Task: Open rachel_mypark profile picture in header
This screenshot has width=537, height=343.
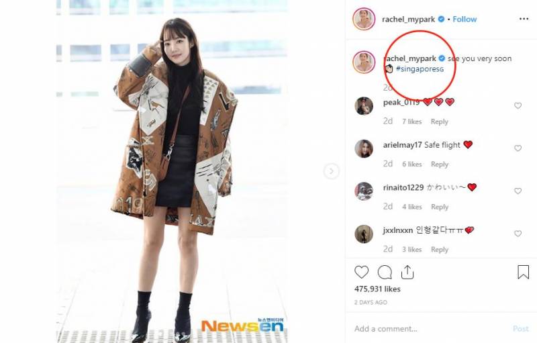Action: pyautogui.click(x=364, y=19)
